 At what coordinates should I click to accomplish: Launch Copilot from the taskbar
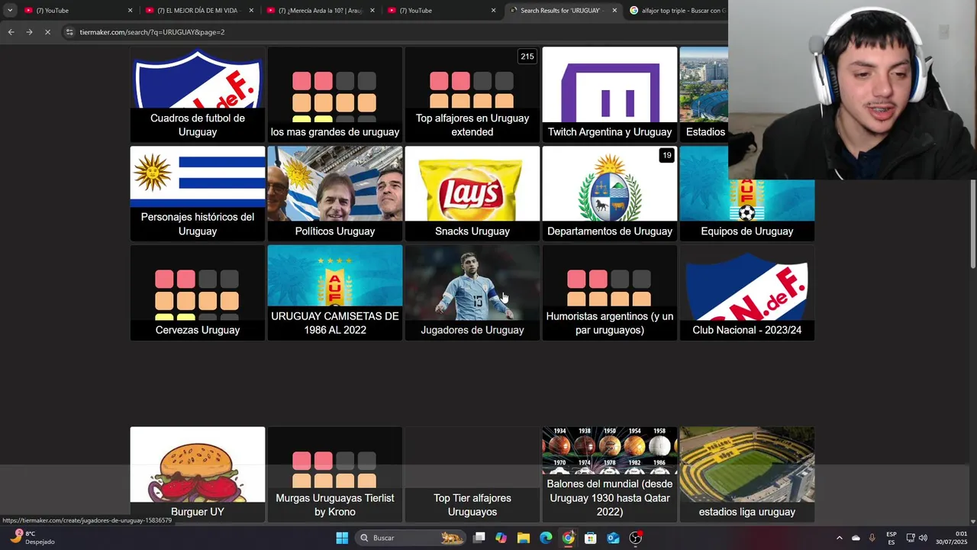click(501, 538)
